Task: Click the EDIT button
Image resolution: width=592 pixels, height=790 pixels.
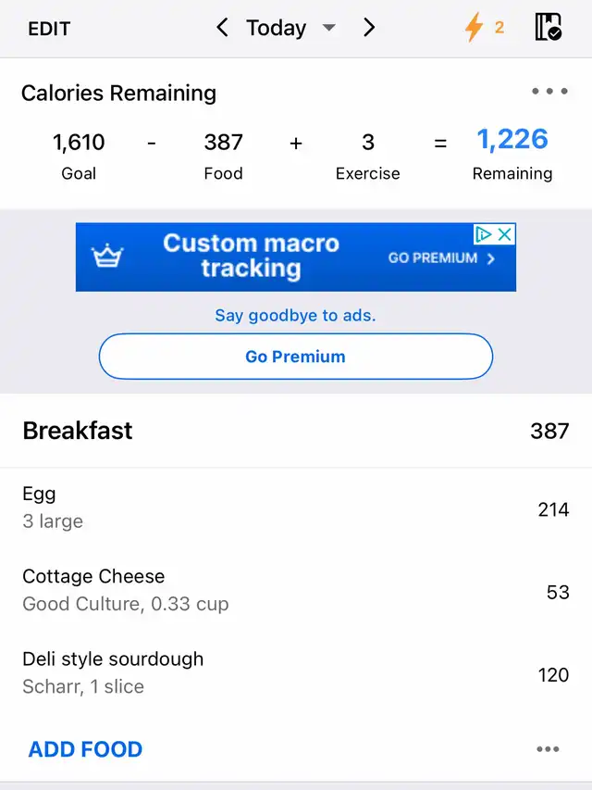Action: point(49,29)
